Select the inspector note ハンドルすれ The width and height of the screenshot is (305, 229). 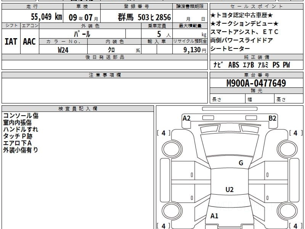pos(21,129)
